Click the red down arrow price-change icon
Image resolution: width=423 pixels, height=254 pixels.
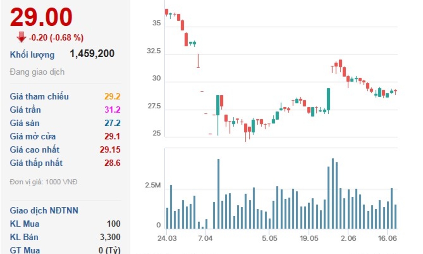point(21,37)
